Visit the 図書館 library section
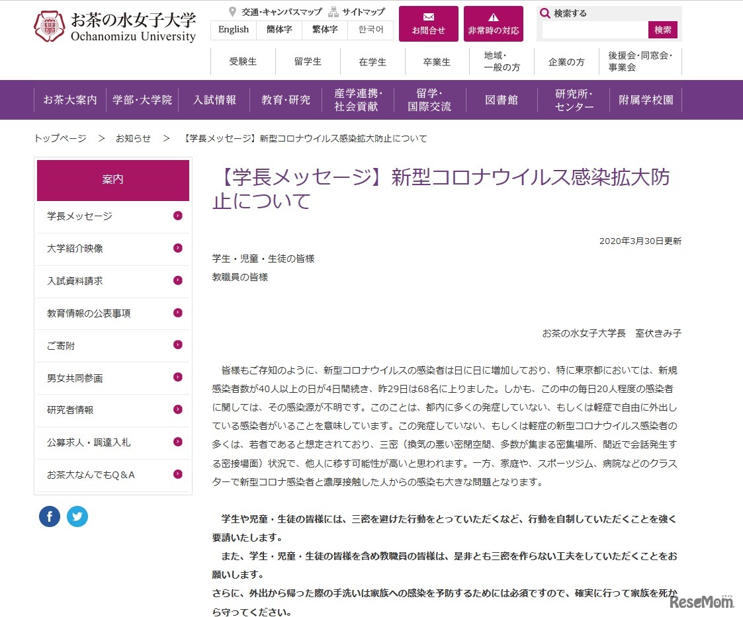743x617 pixels. pos(501,100)
